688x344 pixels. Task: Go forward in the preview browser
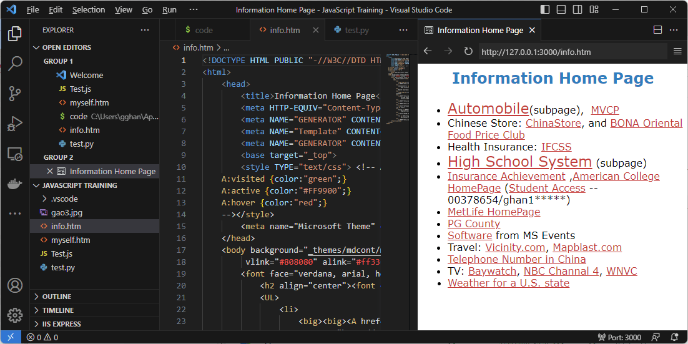coord(448,52)
